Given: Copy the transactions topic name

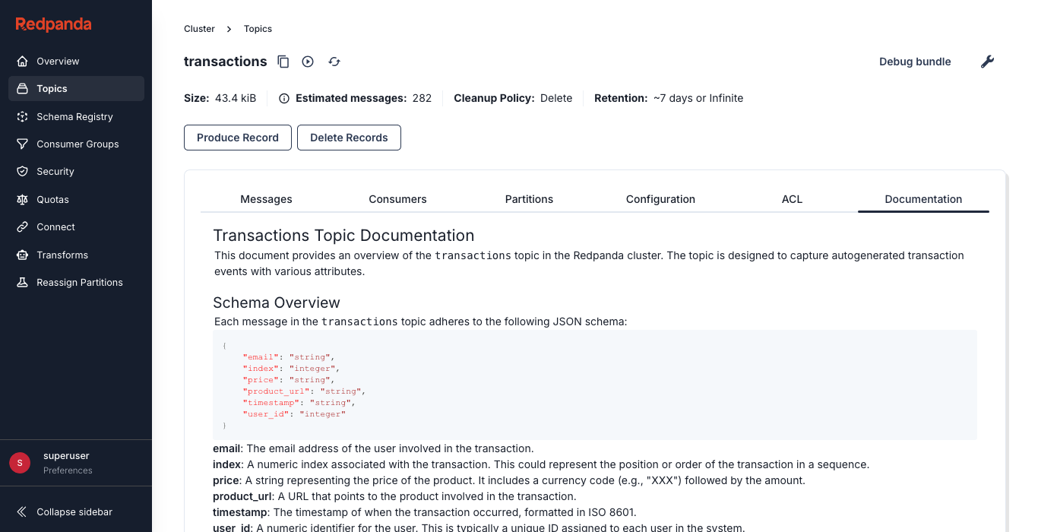Looking at the screenshot, I should click(x=283, y=62).
